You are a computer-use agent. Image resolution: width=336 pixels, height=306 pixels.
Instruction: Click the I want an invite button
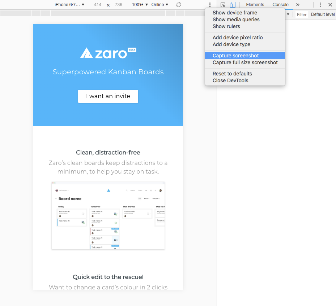(x=108, y=96)
